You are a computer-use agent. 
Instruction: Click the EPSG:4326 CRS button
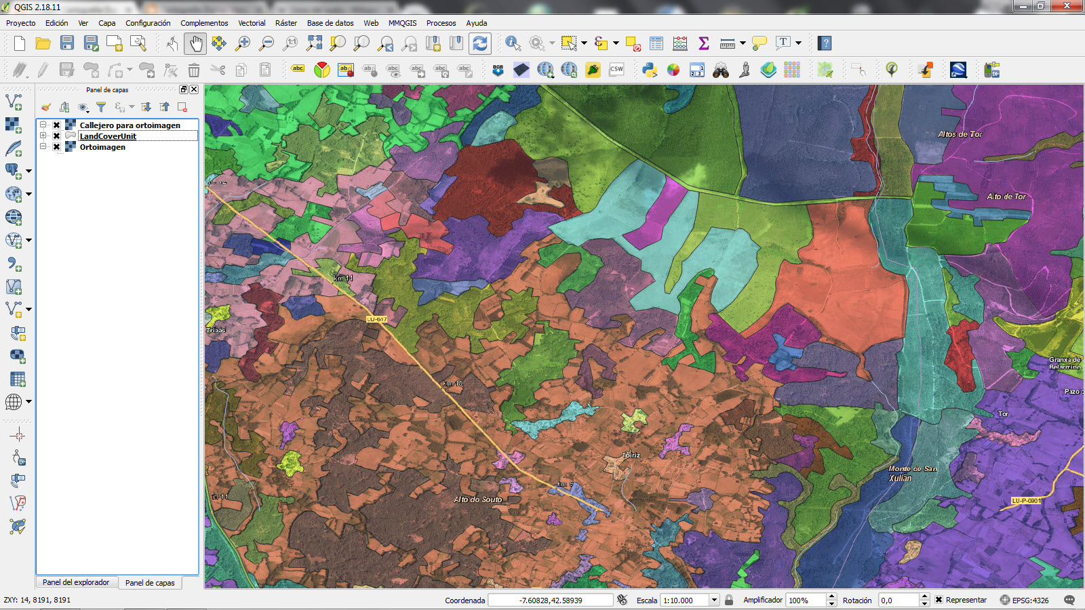point(1024,600)
